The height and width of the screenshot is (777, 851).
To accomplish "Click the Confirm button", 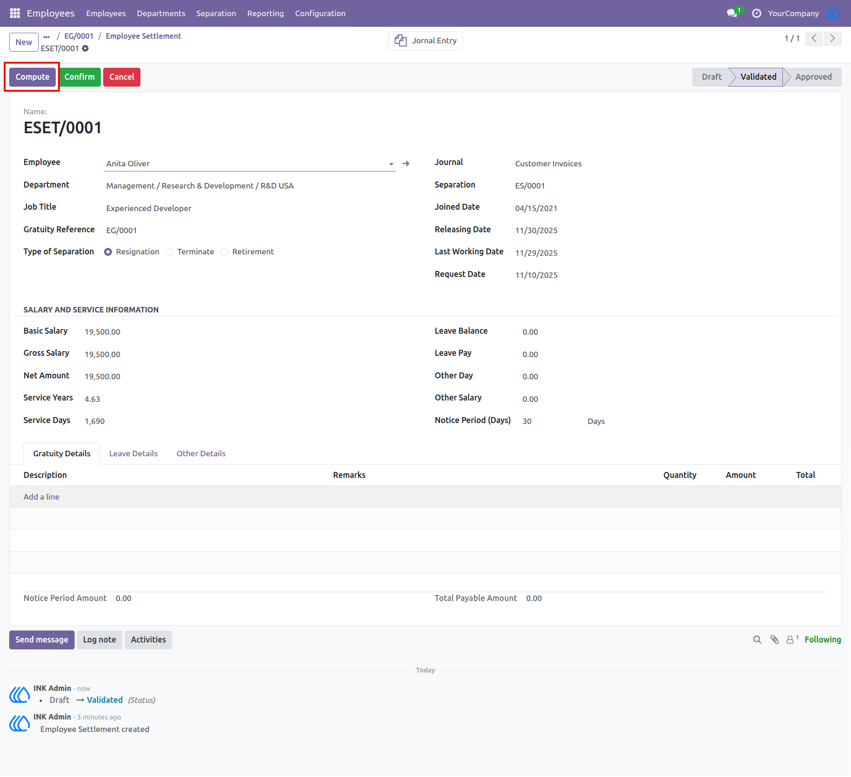I will 79,77.
